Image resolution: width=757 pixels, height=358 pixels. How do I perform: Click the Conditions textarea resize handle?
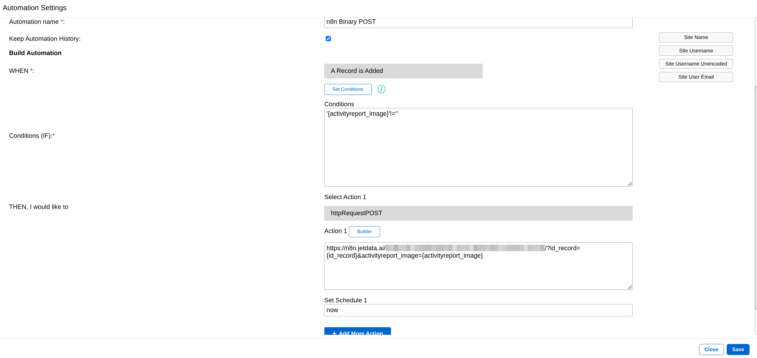pos(630,184)
